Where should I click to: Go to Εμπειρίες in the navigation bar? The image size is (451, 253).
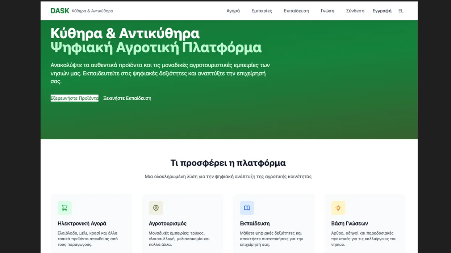(x=262, y=11)
